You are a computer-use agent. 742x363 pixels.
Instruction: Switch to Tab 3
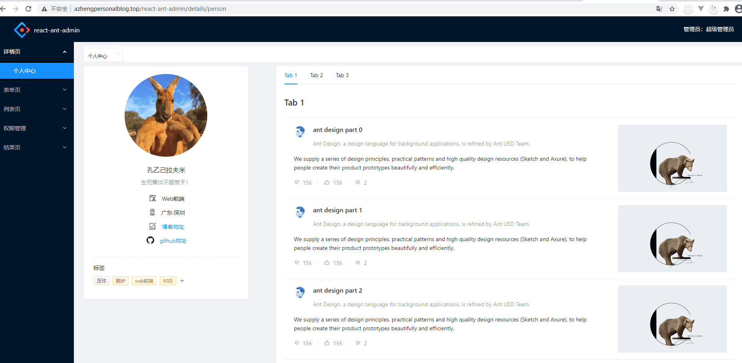(342, 75)
